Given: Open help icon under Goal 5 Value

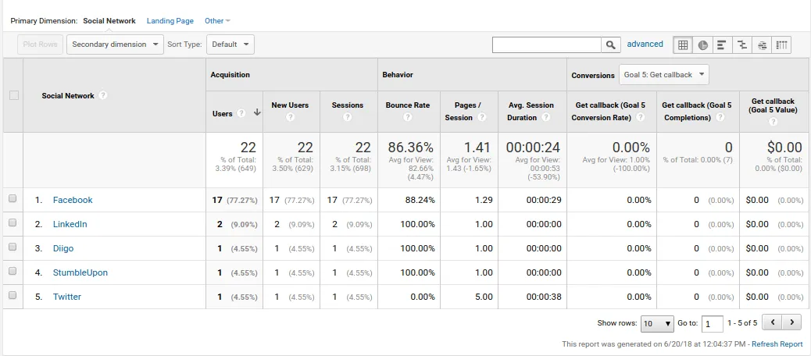Looking at the screenshot, I should coord(773,122).
